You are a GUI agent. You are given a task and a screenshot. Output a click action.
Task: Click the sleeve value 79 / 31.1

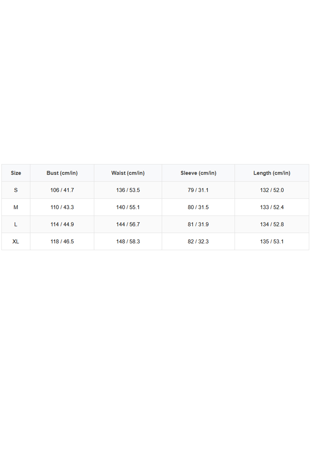(198, 190)
